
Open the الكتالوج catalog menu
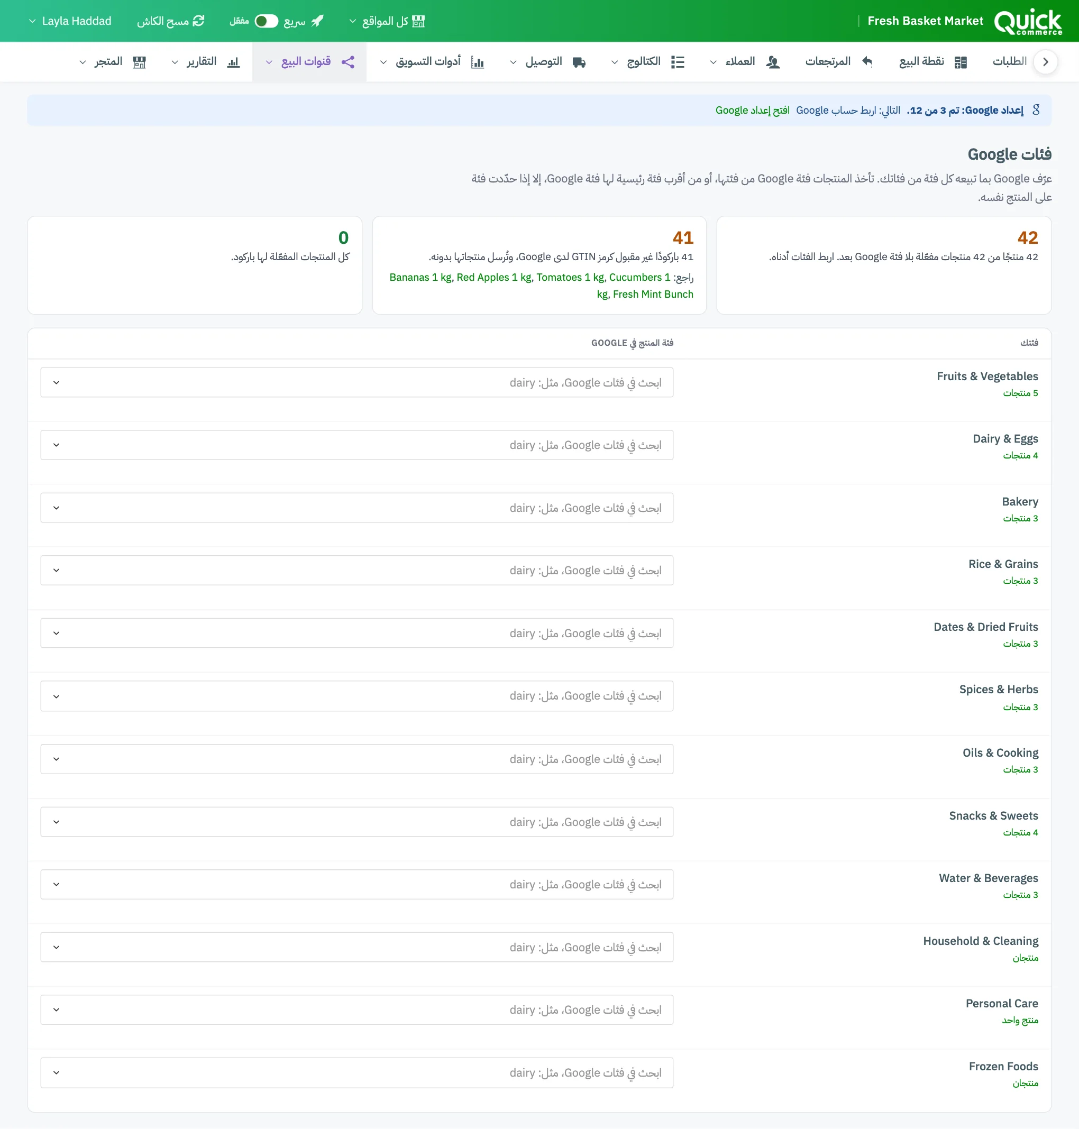point(647,61)
